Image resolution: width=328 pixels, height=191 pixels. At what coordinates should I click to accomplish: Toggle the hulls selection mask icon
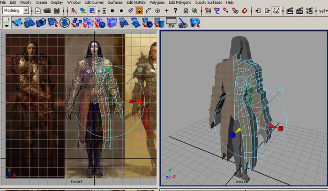149,11
